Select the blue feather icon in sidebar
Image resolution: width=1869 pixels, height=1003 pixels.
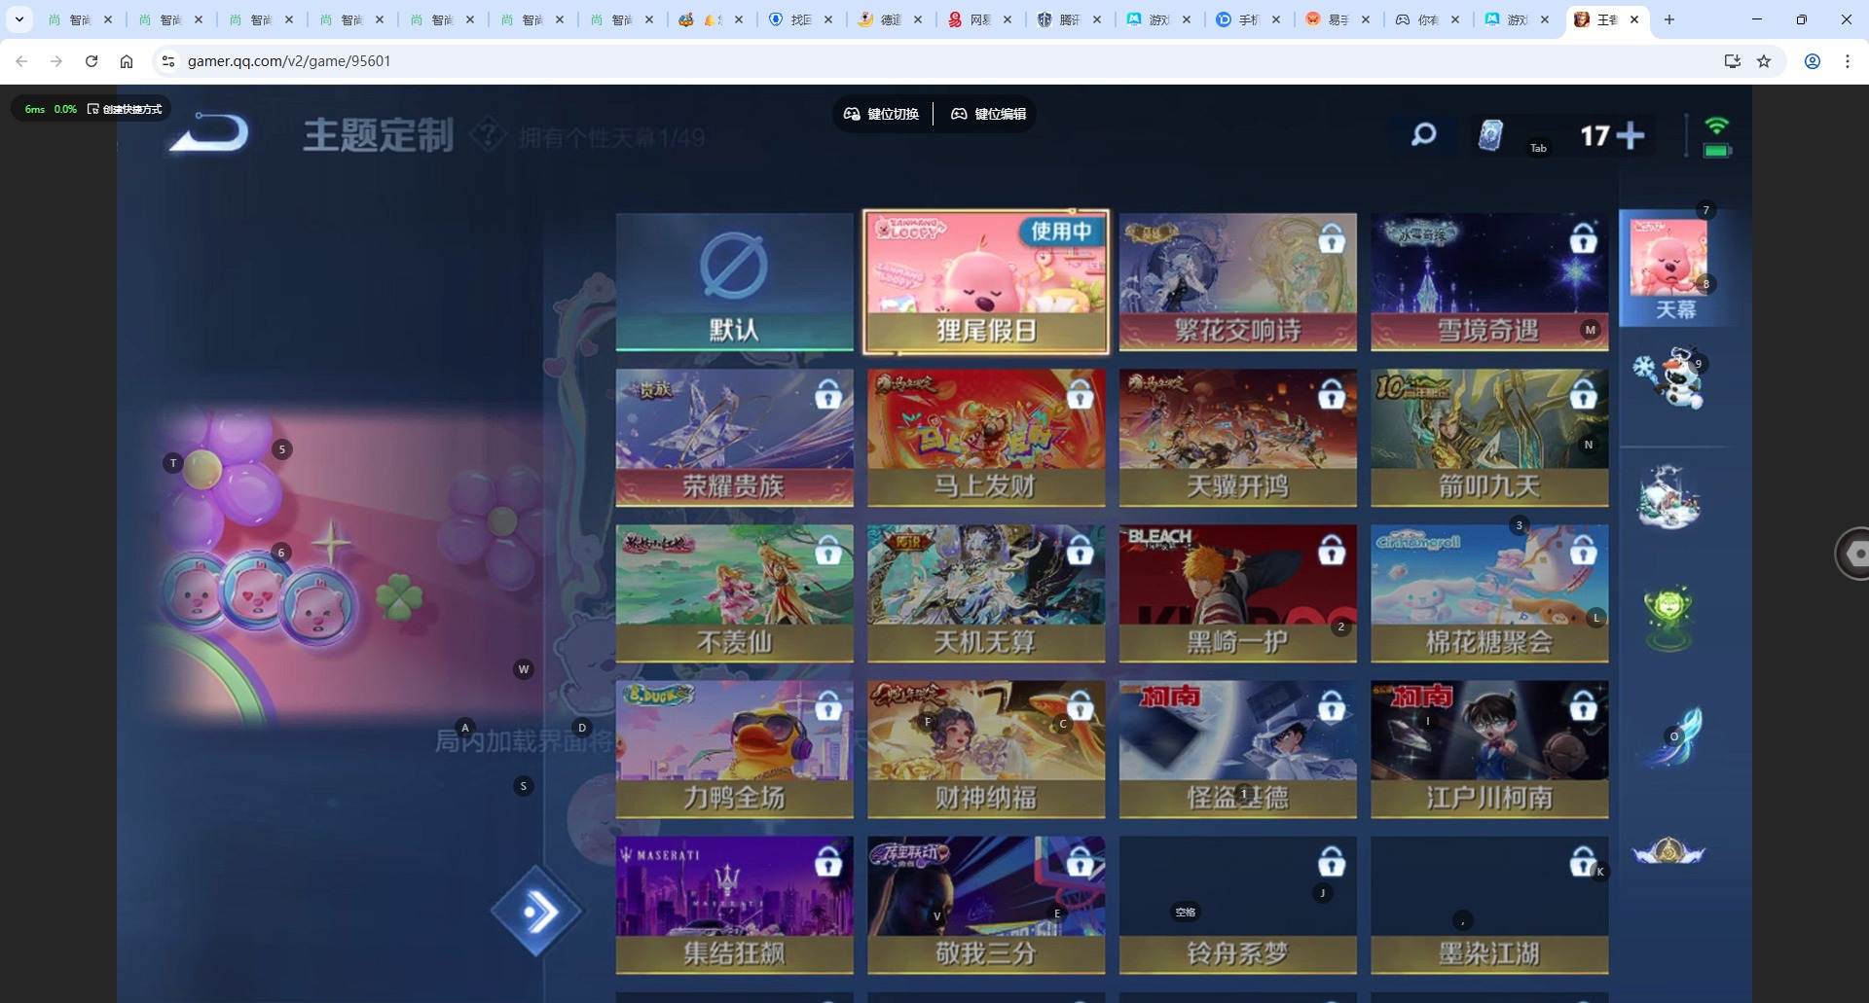click(x=1676, y=735)
